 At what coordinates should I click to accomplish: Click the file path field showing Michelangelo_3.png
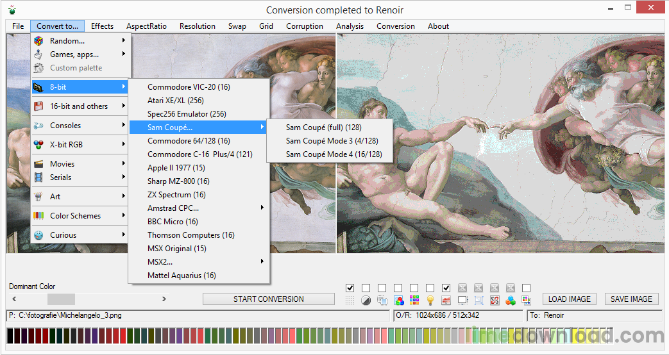point(198,316)
